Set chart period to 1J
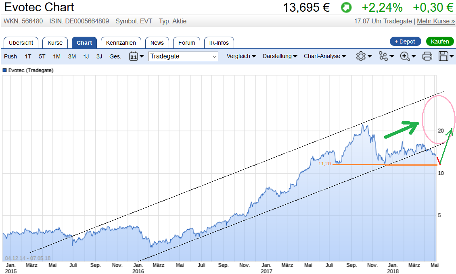The width and height of the screenshot is (456, 274). coord(86,56)
